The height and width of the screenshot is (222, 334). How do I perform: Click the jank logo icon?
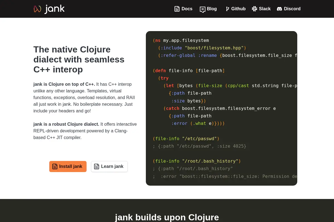click(37, 9)
